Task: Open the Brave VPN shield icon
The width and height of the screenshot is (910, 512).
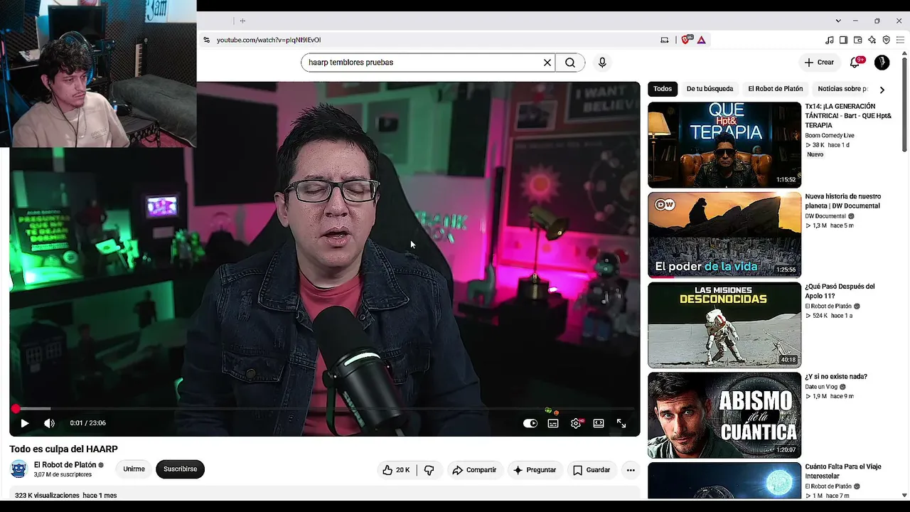Action: point(887,40)
